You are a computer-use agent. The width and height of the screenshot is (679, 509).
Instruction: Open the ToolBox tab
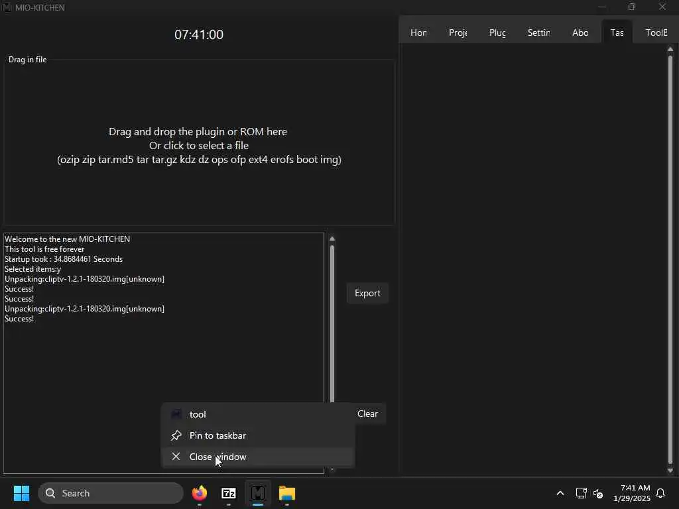[x=656, y=32]
